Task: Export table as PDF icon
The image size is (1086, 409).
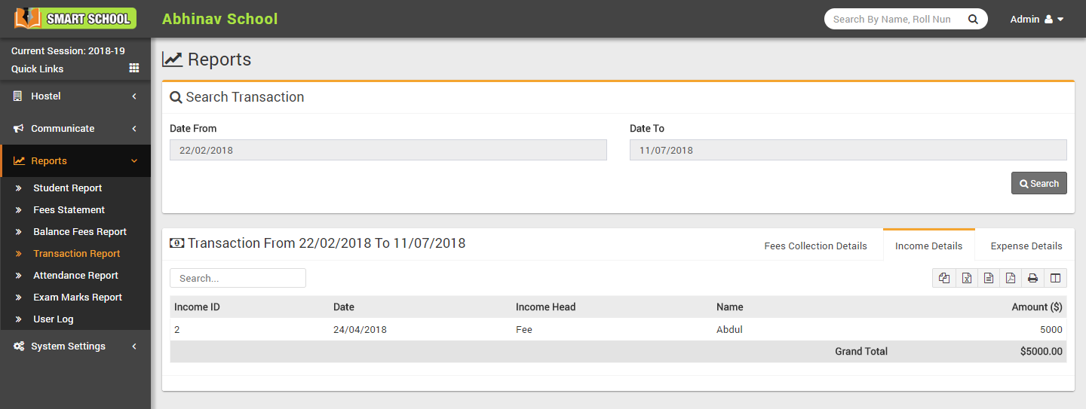Action: (x=1011, y=278)
